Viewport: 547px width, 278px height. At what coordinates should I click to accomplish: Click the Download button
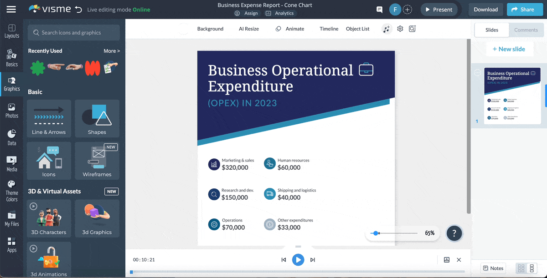tap(485, 10)
